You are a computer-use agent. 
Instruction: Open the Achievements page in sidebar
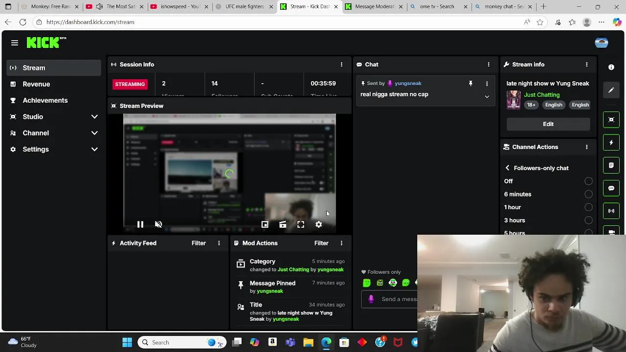pos(54,100)
